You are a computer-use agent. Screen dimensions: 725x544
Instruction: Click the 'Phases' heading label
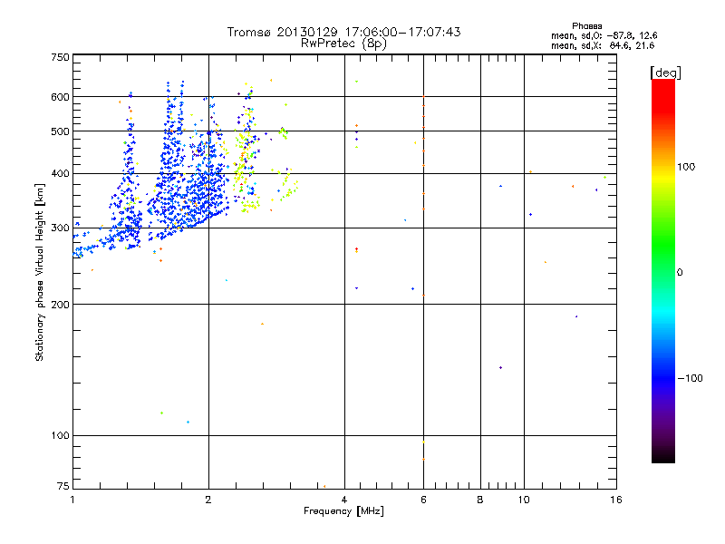586,26
